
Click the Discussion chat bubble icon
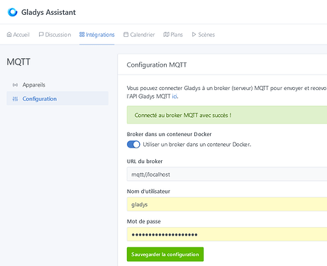(x=41, y=35)
